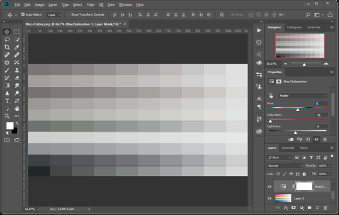
Task: Open the Filter menu
Action: tap(90, 5)
